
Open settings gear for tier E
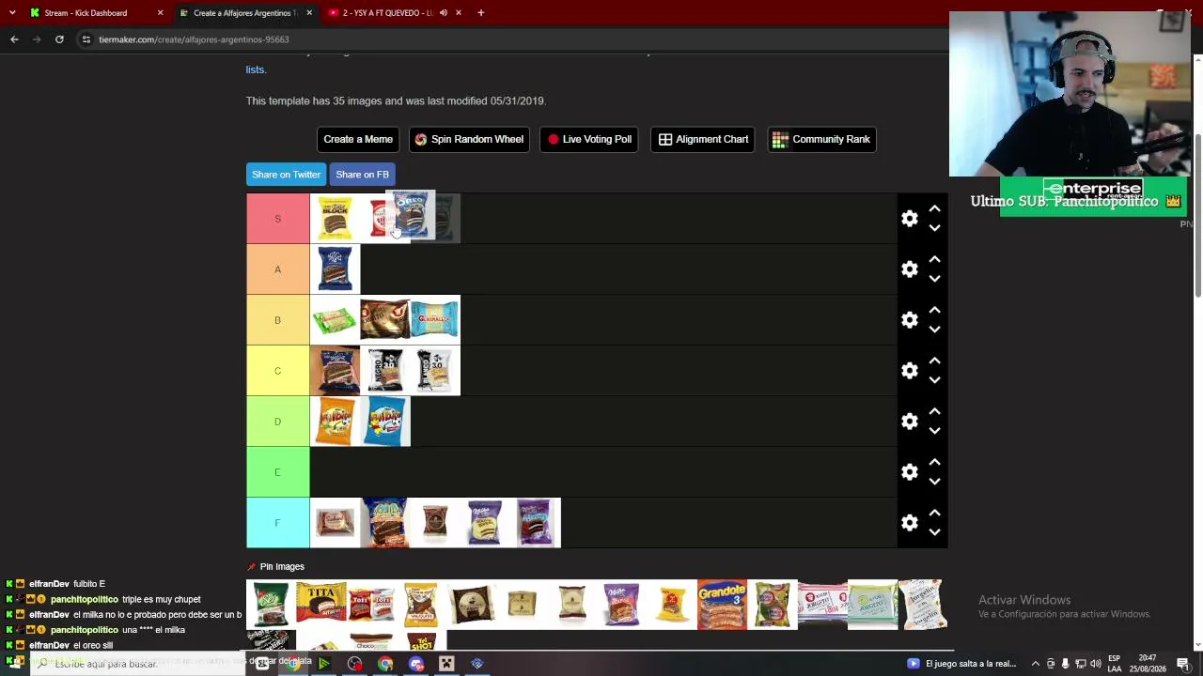coord(909,471)
